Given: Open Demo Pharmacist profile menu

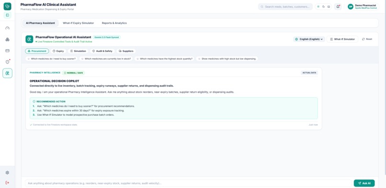Looking at the screenshot, I should (x=363, y=7).
